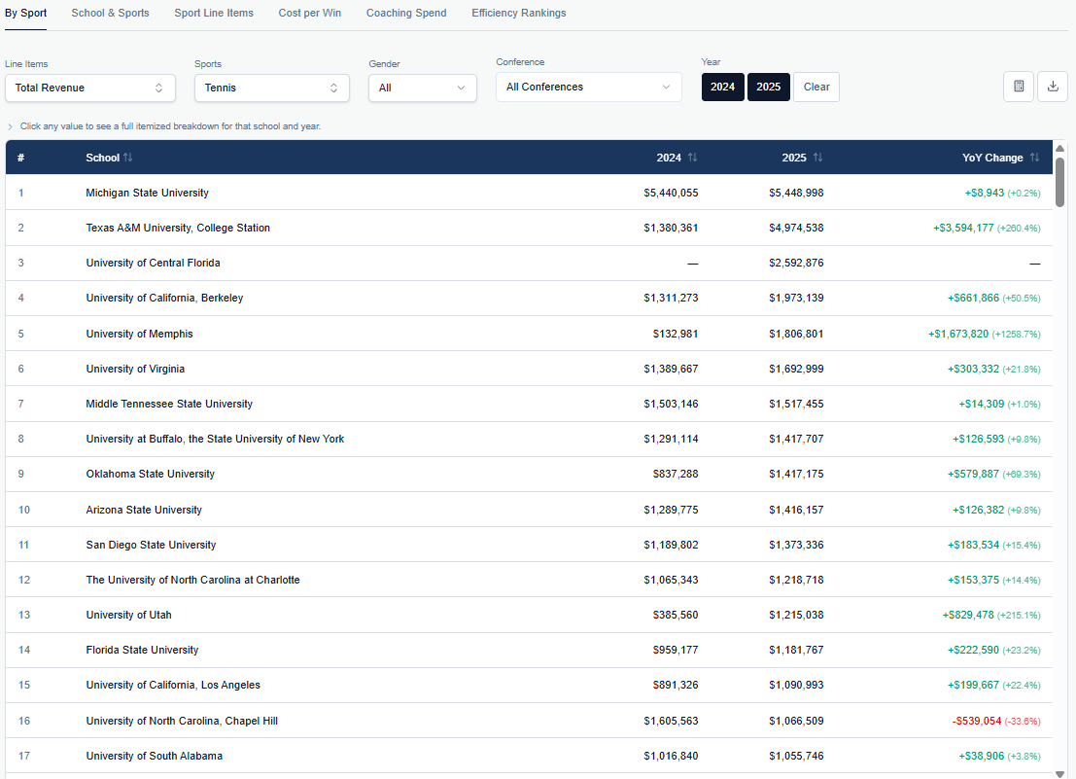Switch to the By Sport tab
The height and width of the screenshot is (779, 1076).
[x=25, y=13]
